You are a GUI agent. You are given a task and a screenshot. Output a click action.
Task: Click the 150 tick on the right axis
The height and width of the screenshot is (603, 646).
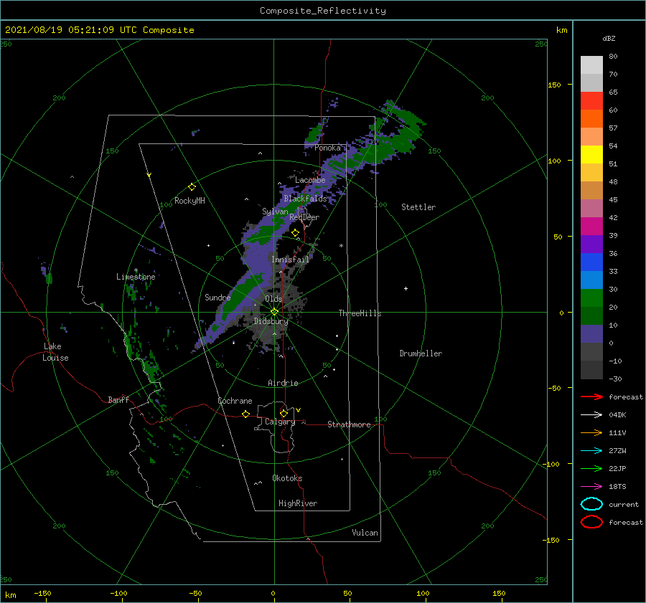(554, 85)
